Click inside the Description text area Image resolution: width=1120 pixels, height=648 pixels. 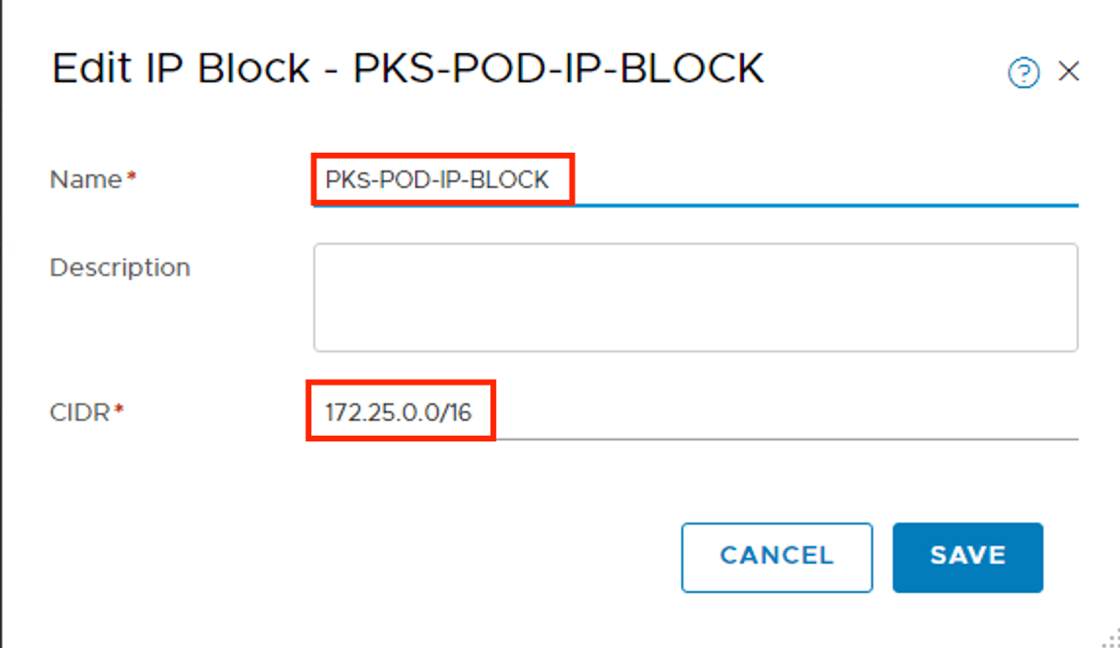click(x=695, y=298)
